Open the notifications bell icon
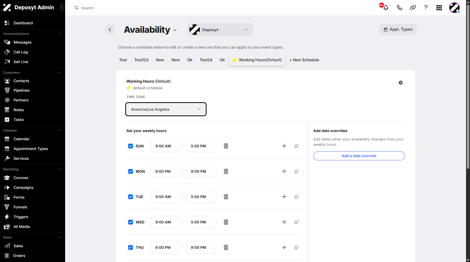This screenshot has width=470, height=262. click(386, 8)
